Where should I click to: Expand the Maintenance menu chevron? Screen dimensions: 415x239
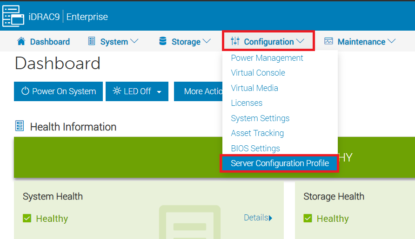(x=391, y=41)
